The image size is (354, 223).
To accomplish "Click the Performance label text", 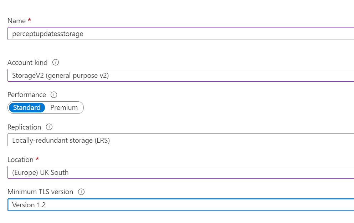I will (27, 95).
